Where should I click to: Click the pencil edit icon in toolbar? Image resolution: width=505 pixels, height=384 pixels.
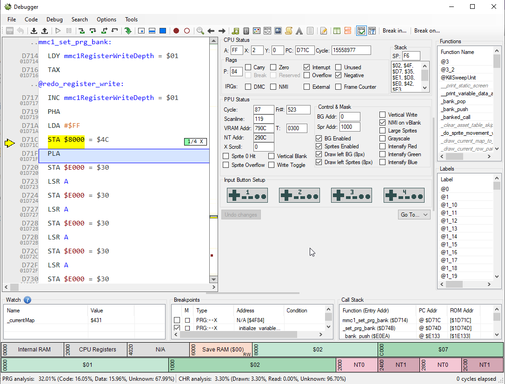pos(324,31)
